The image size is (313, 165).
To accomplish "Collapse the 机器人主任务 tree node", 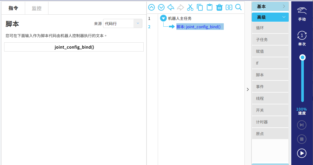I will point(163,18).
